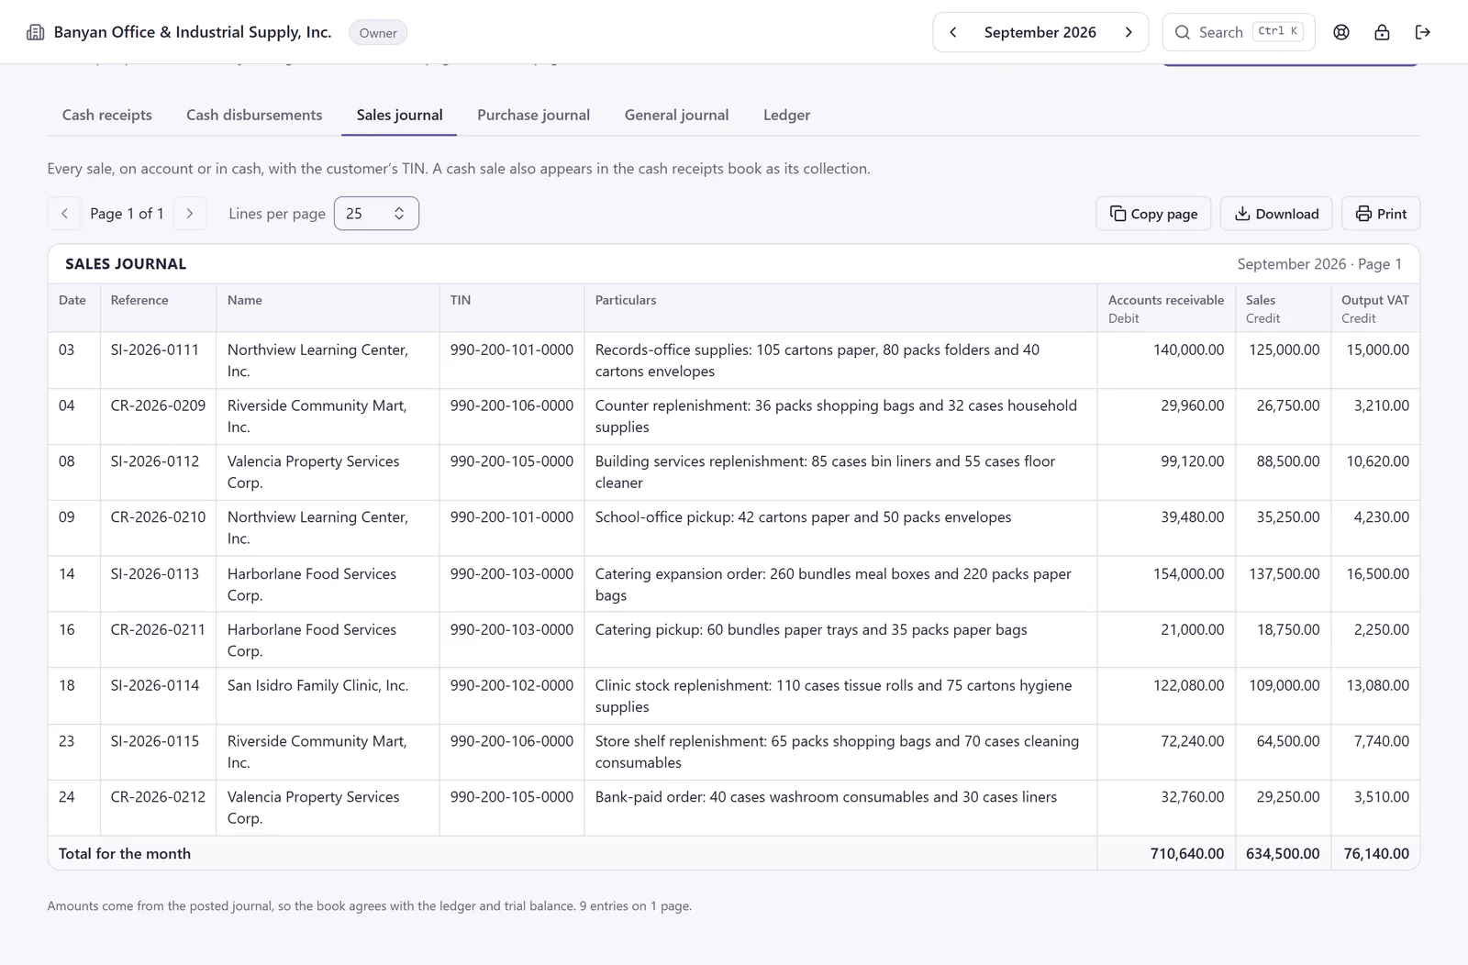Click total sales 634,500.00
The height and width of the screenshot is (965, 1468).
pyautogui.click(x=1283, y=854)
